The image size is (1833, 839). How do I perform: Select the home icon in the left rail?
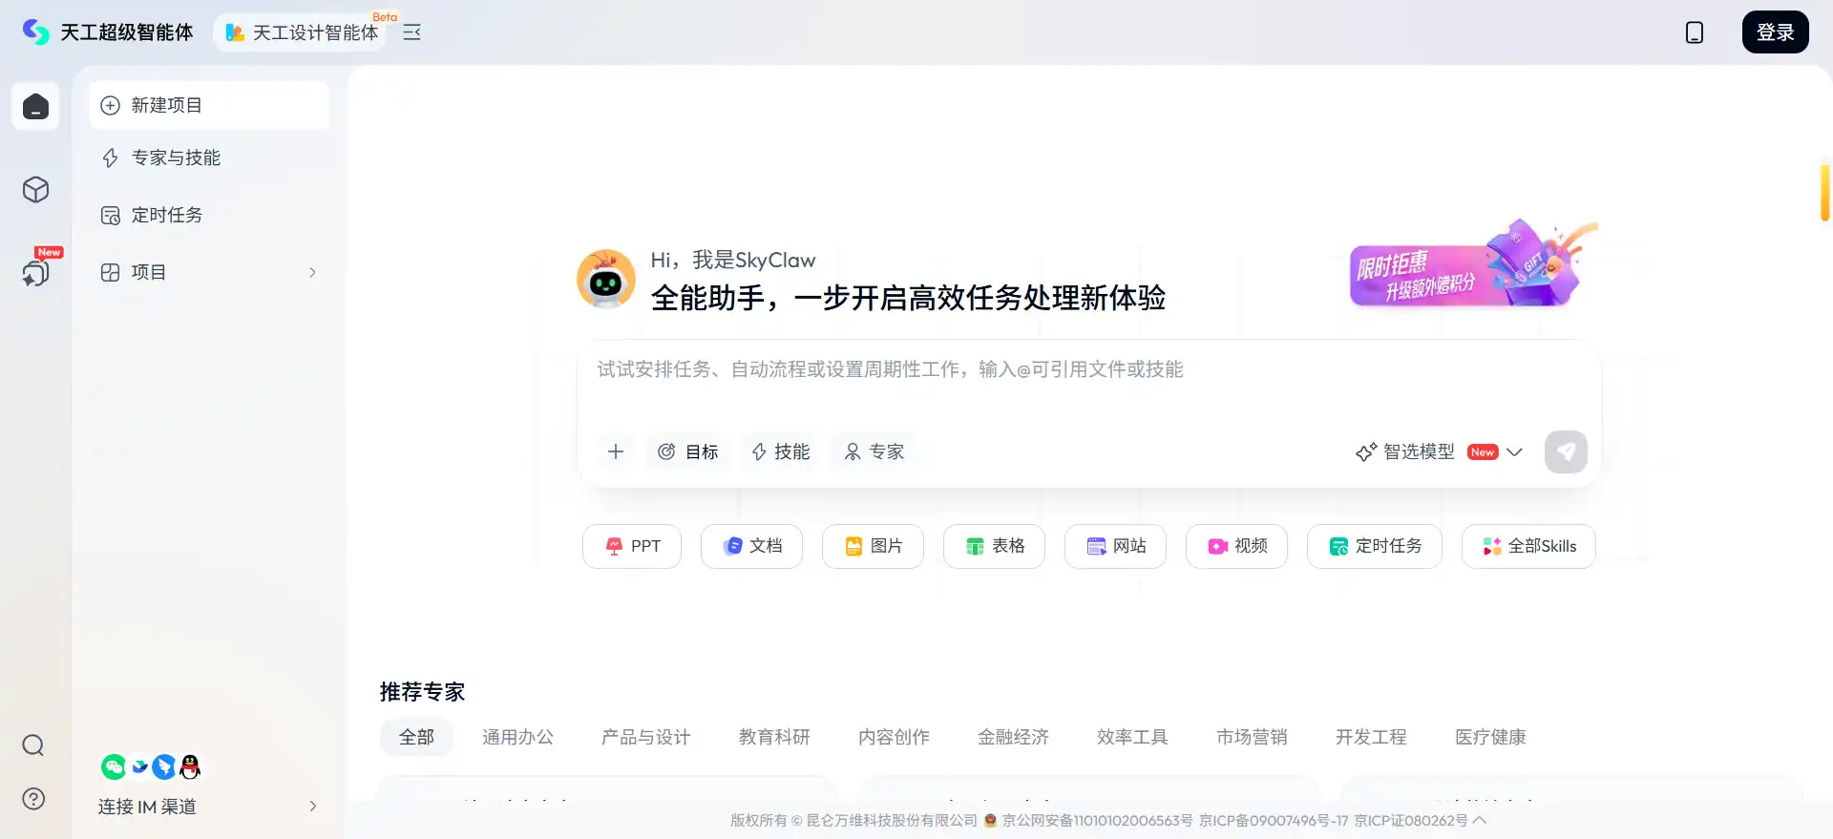point(35,106)
